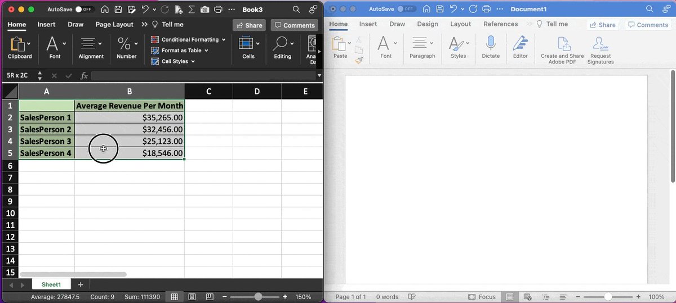The image size is (676, 303).
Task: Click Undo arrow in Excel title bar
Action: (x=145, y=10)
